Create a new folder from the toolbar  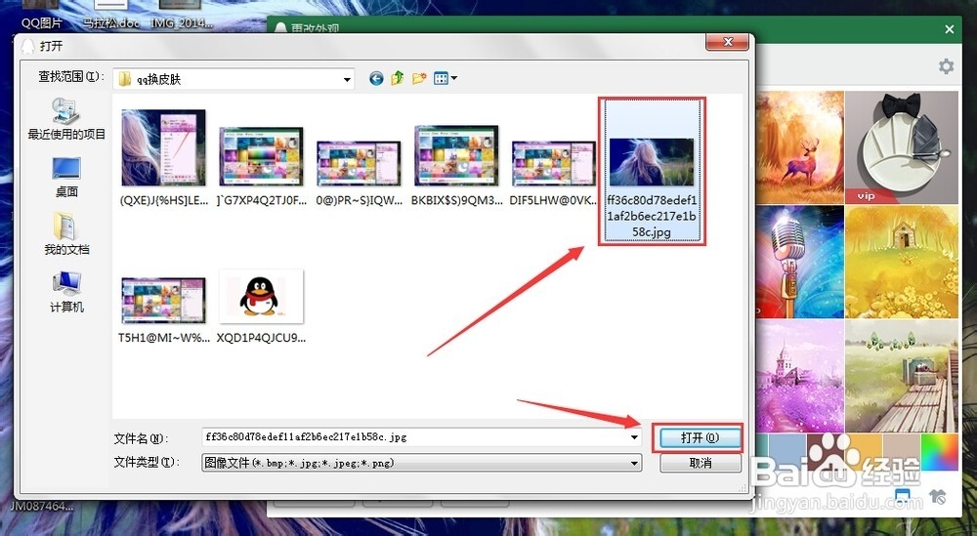[x=419, y=78]
